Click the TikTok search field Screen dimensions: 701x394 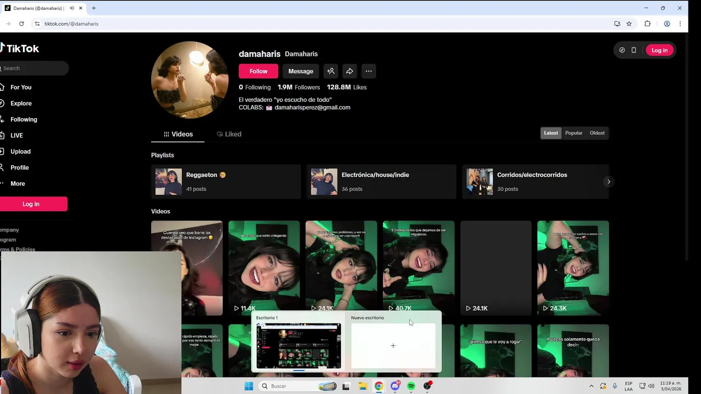click(34, 68)
